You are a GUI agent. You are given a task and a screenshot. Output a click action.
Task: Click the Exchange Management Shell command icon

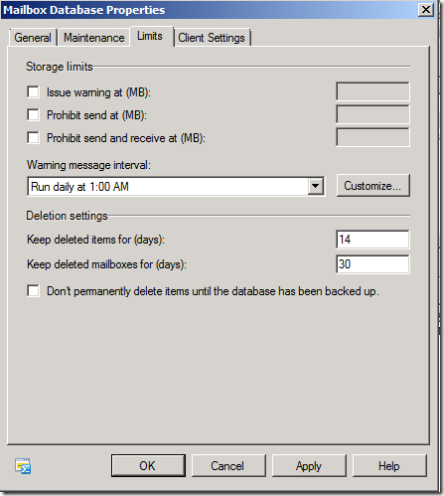click(23, 466)
